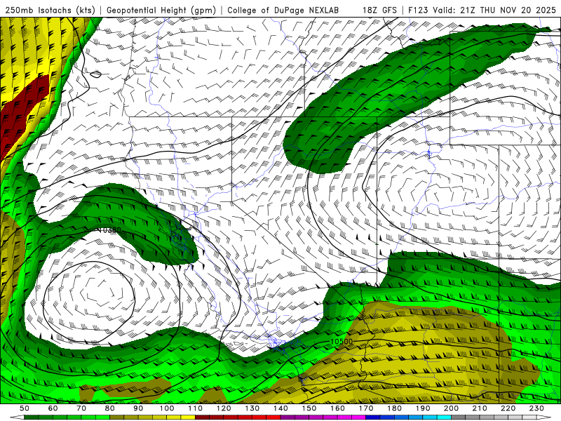Image resolution: width=561 pixels, height=421 pixels.
Task: Click the 110 value on the color scale
Action: point(195,408)
